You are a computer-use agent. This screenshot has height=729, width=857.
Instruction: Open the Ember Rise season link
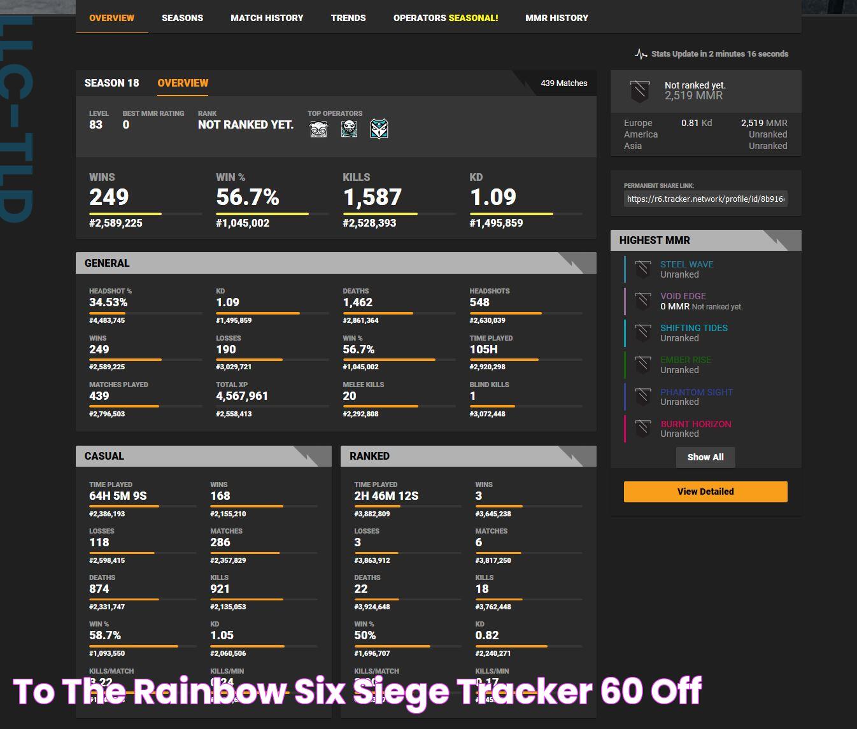[x=685, y=360]
